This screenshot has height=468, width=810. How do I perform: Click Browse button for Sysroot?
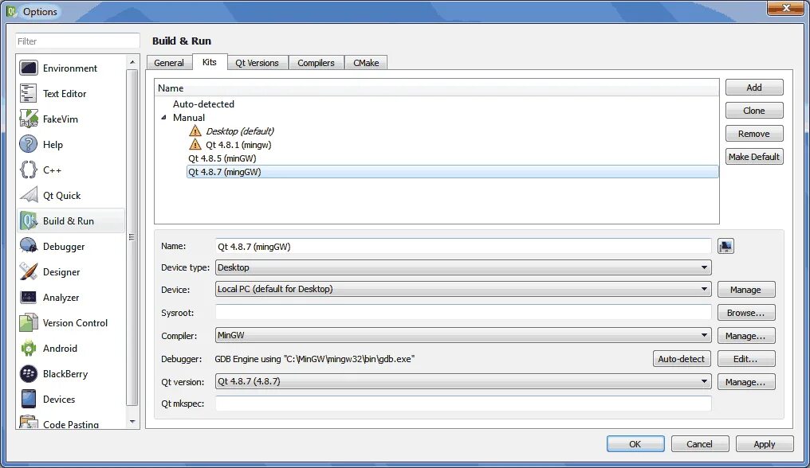pyautogui.click(x=746, y=313)
